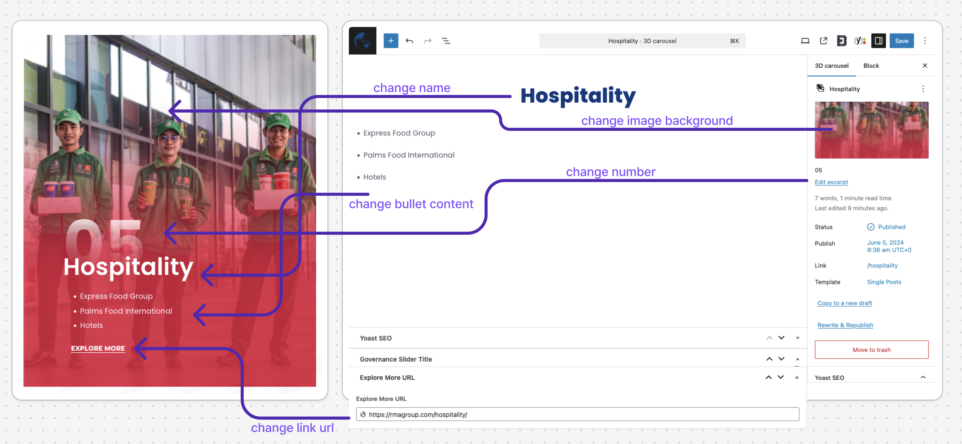Switch to the Block tab

[871, 66]
